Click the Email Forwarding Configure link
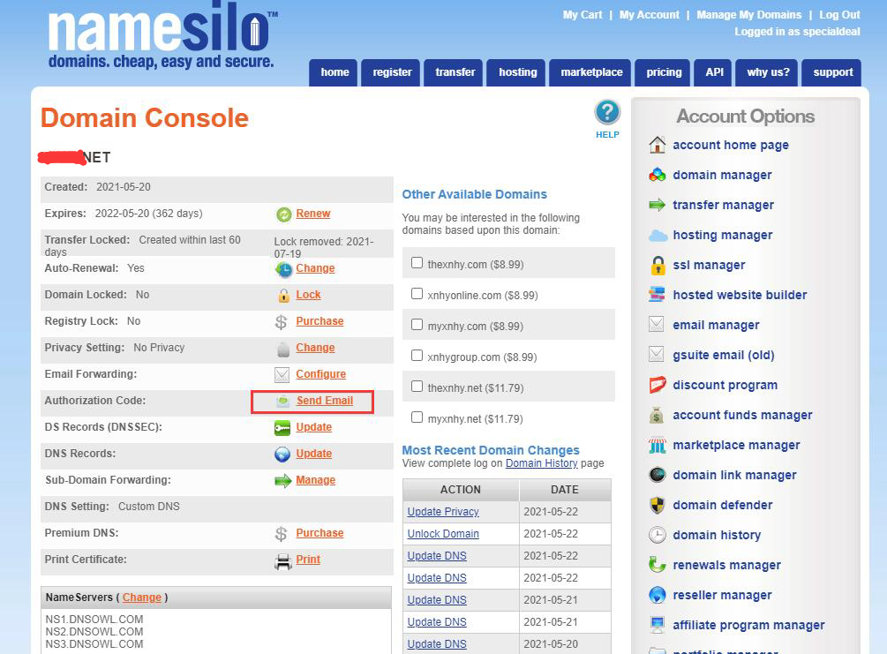This screenshot has width=887, height=654. point(320,374)
